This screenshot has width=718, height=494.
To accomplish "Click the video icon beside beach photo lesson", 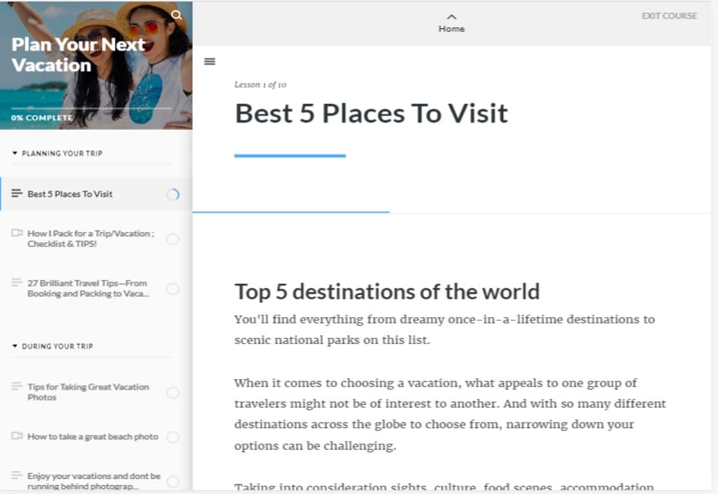I will tap(16, 437).
